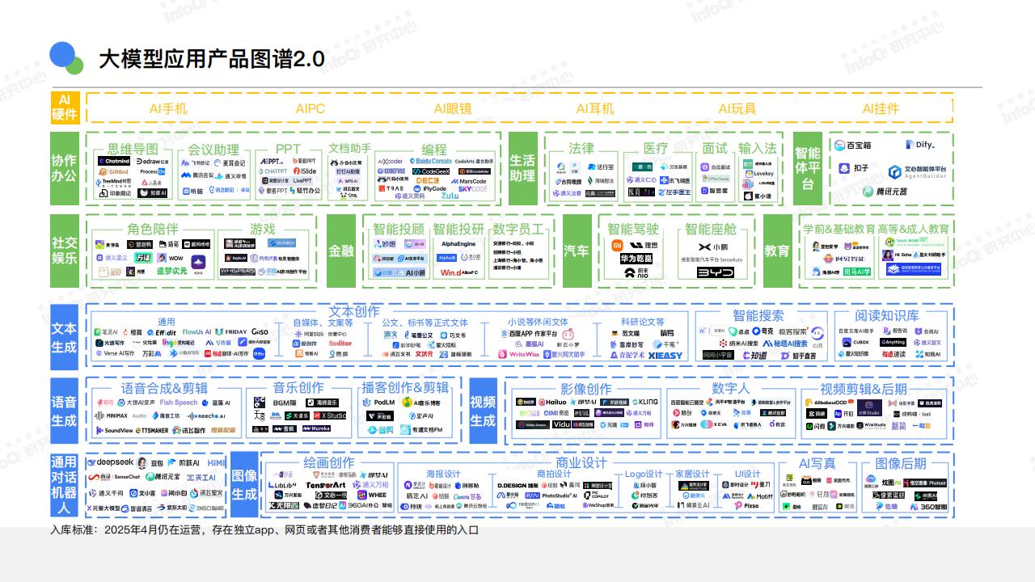The height and width of the screenshot is (582, 1035).
Task: Click the 社交娱乐 category block
Action: [65, 251]
